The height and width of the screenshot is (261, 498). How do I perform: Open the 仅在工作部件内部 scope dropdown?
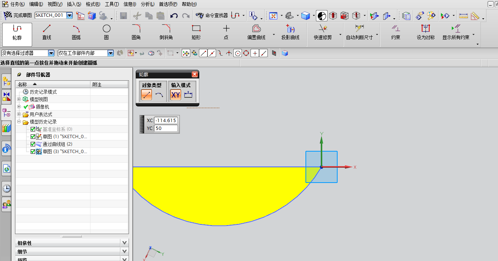pyautogui.click(x=110, y=53)
